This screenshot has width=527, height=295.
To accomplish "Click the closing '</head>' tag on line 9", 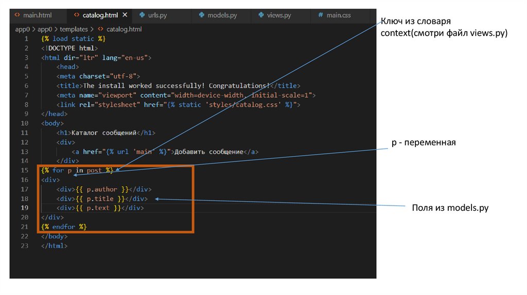I will pyautogui.click(x=54, y=114).
